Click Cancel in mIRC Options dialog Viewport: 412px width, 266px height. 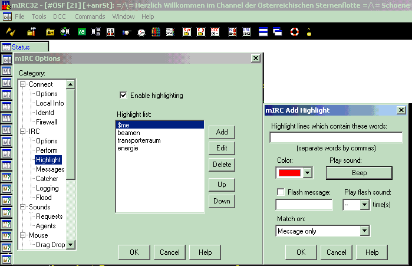170,252
